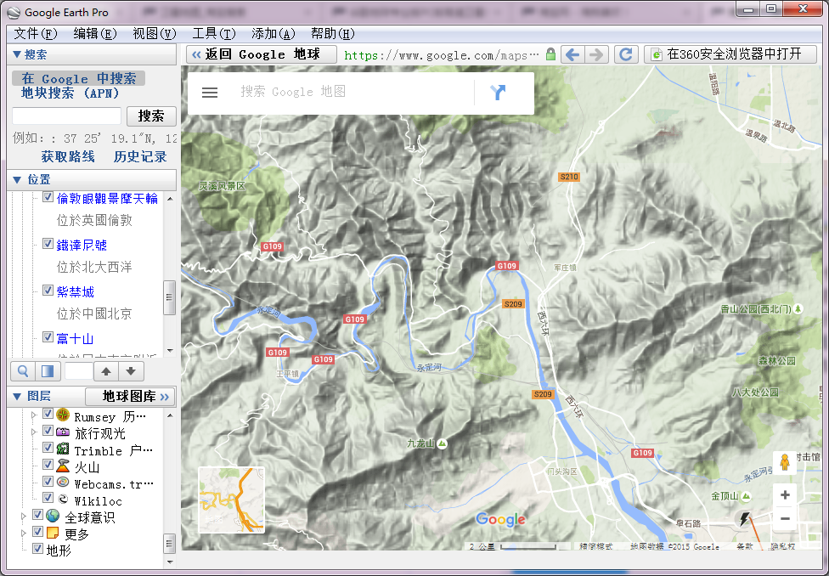Click the blue directions arrow icon
The image size is (829, 576).
pyautogui.click(x=498, y=92)
